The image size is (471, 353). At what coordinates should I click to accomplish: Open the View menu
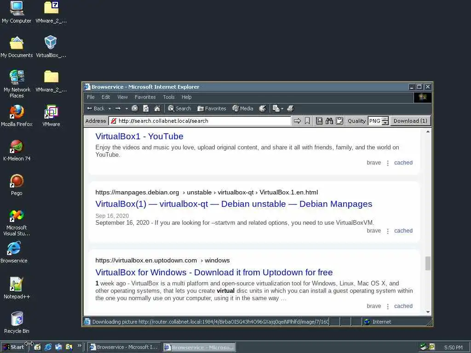pos(122,97)
